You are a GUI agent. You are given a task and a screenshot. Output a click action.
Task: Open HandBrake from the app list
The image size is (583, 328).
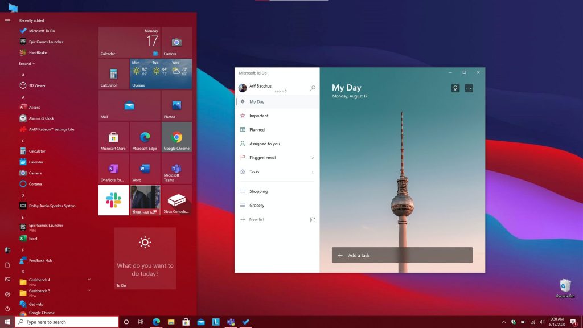[33, 53]
